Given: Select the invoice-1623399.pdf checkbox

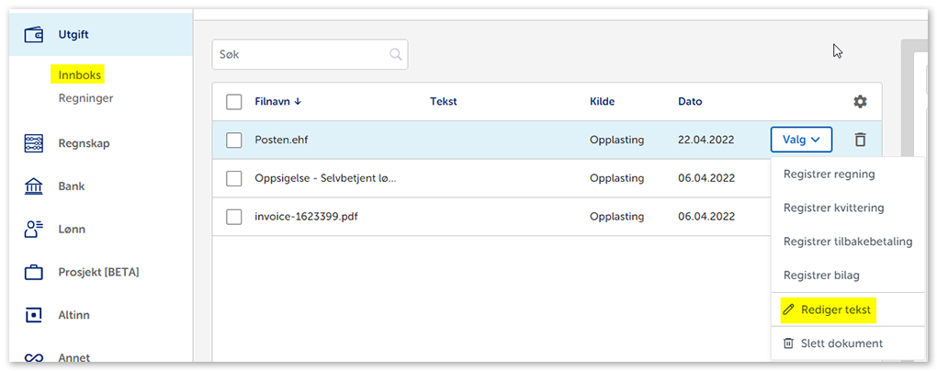Looking at the screenshot, I should [234, 217].
